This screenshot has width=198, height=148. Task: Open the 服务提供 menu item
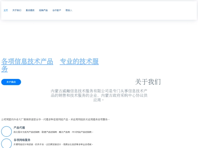pos(30,10)
